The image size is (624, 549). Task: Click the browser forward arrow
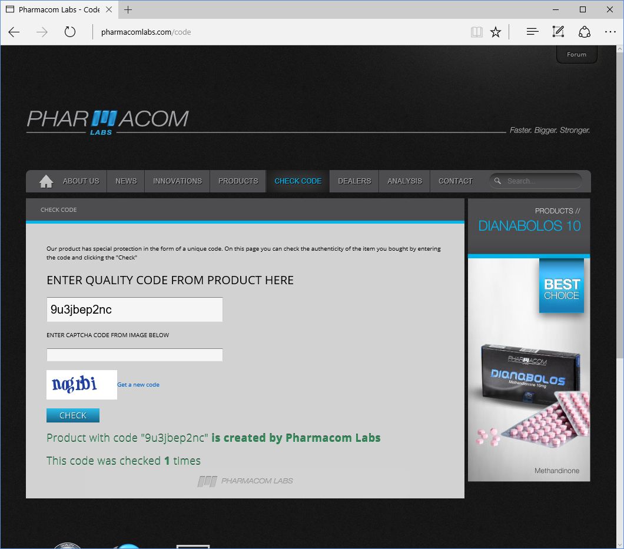coord(42,32)
